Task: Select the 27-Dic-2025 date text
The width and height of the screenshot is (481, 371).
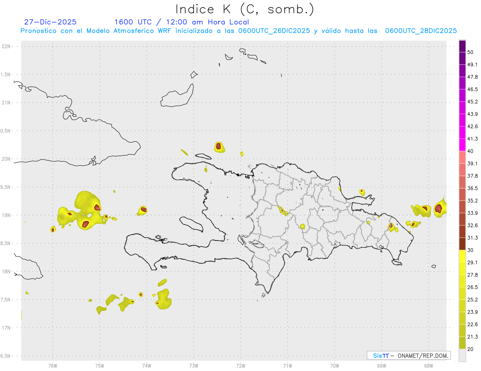Action: pos(51,22)
